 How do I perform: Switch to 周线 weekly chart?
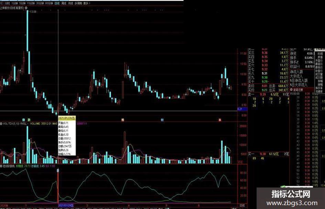tap(64, 3)
